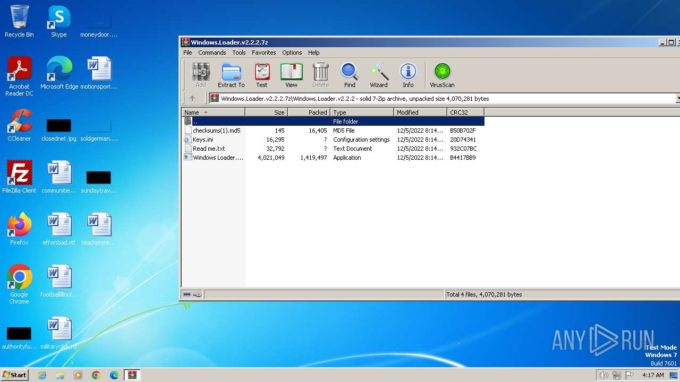Viewport: 680px width, 382px height.
Task: Sort files by Name column
Action: (213, 112)
